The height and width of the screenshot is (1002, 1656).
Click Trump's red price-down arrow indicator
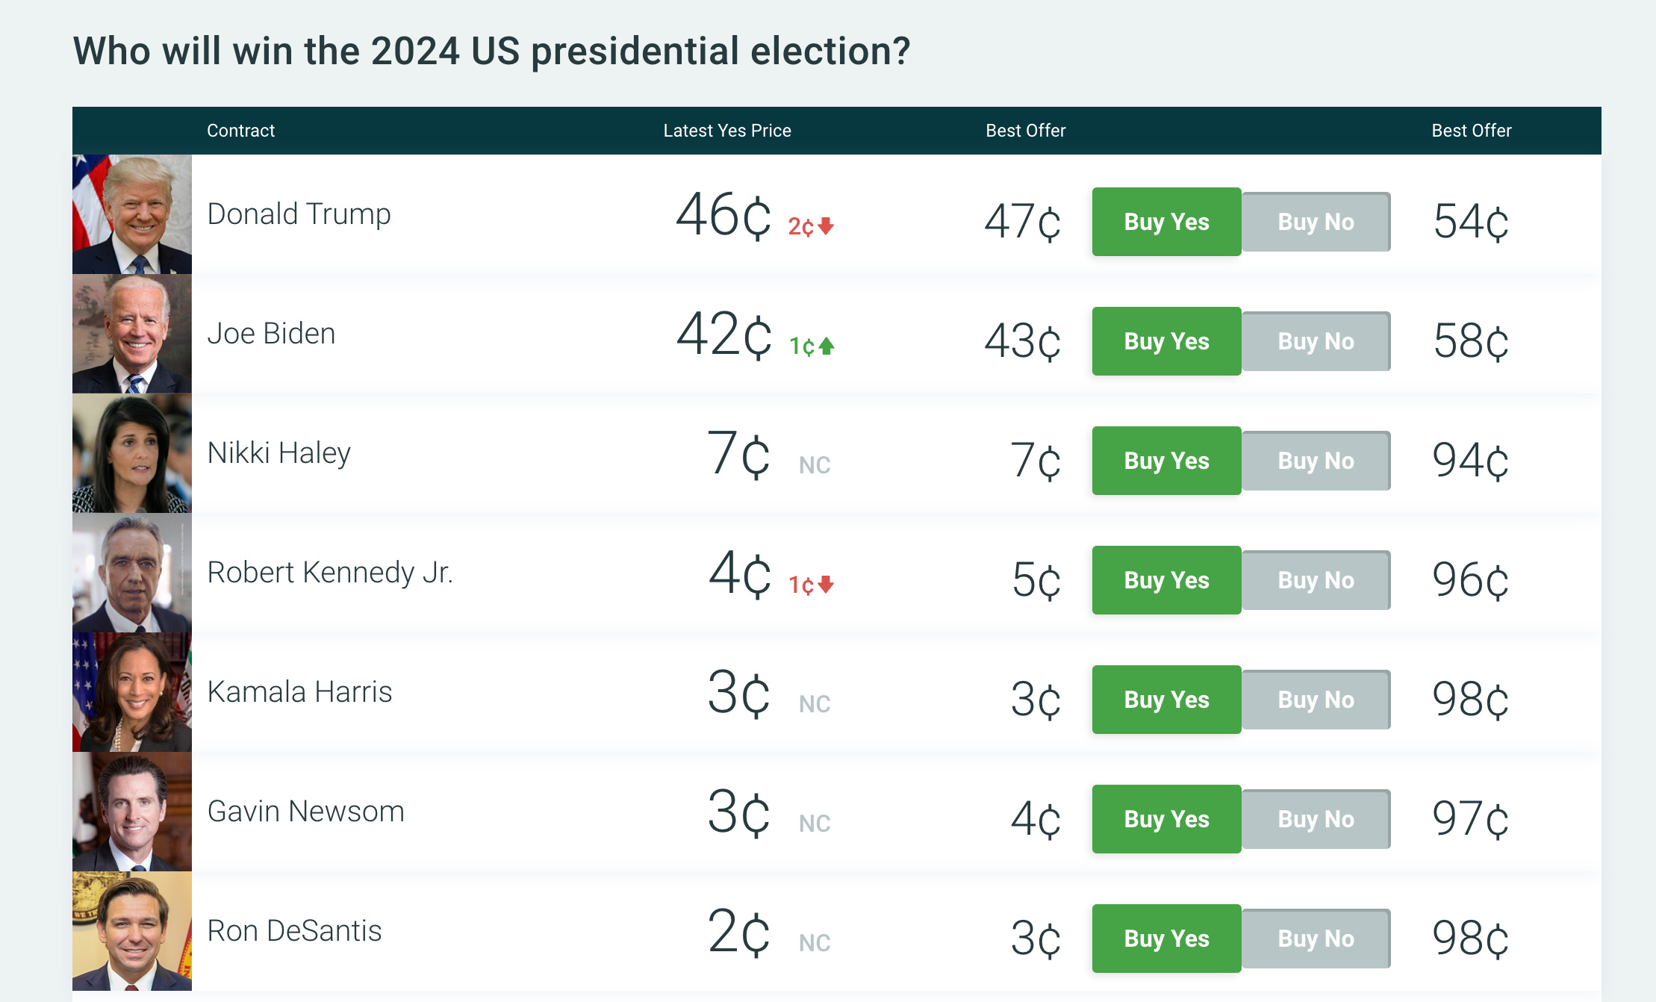pyautogui.click(x=826, y=225)
